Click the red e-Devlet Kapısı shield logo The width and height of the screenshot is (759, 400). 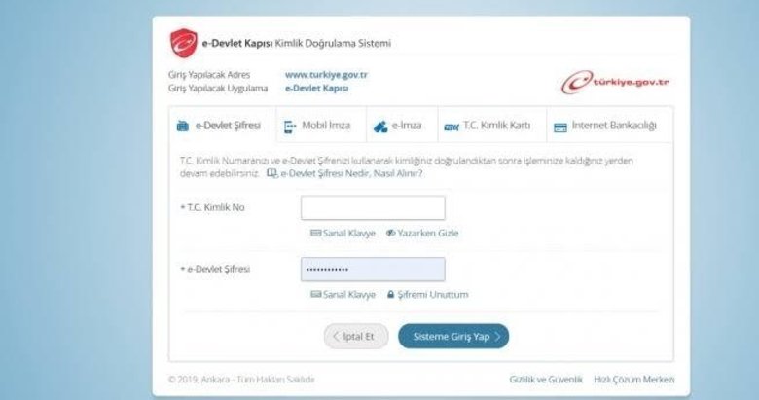tap(183, 43)
